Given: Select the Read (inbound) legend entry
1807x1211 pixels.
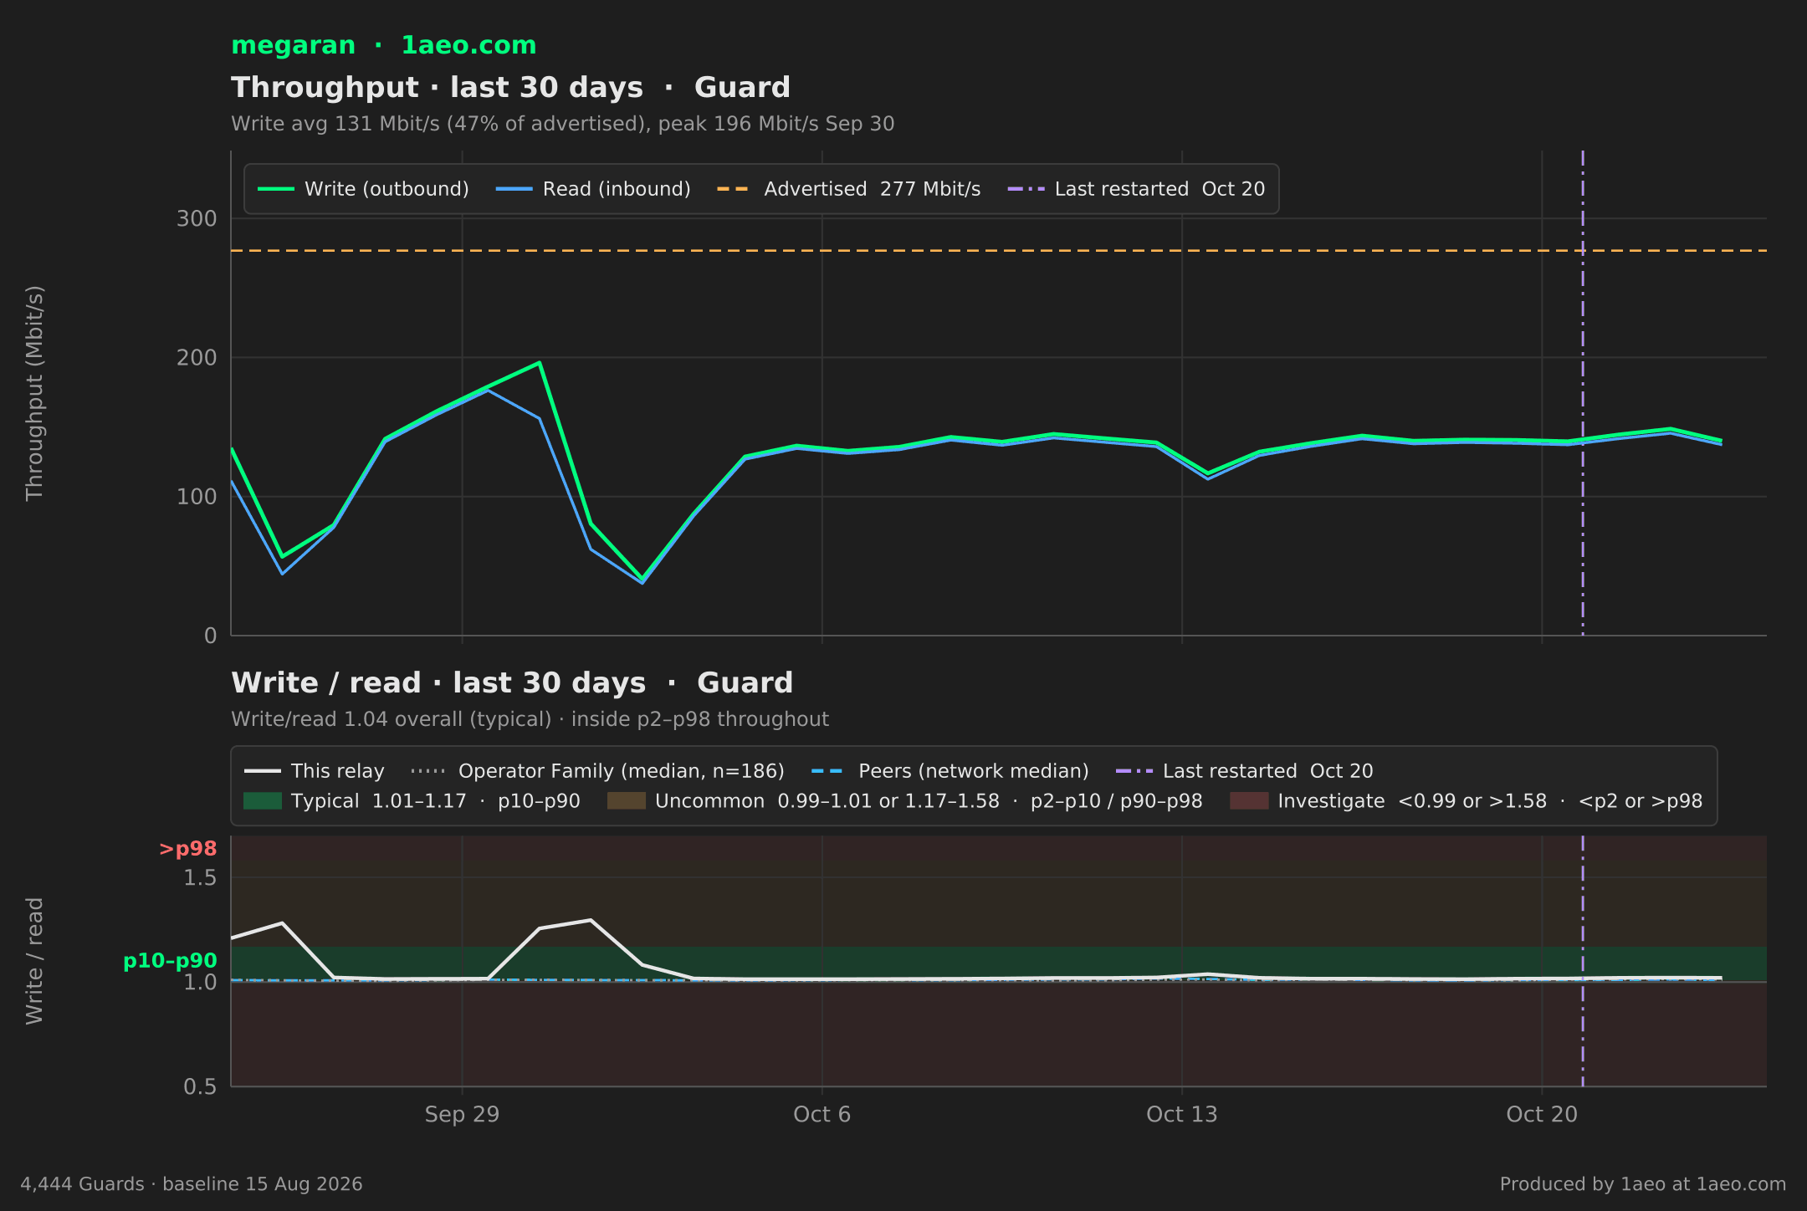Looking at the screenshot, I should (593, 189).
